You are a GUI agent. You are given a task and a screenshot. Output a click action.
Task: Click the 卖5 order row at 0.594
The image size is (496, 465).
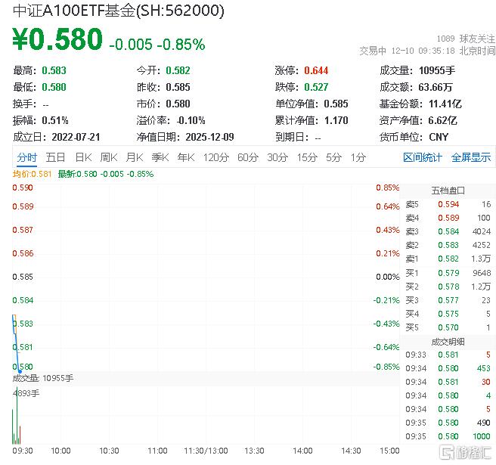448,204
